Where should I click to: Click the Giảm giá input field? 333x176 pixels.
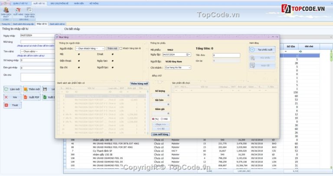point(161,114)
